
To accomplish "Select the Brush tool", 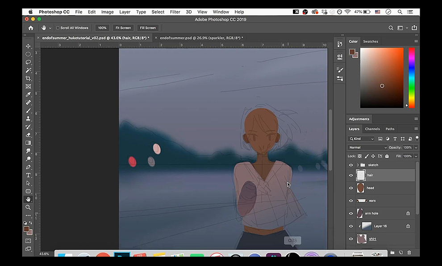I will [28, 110].
